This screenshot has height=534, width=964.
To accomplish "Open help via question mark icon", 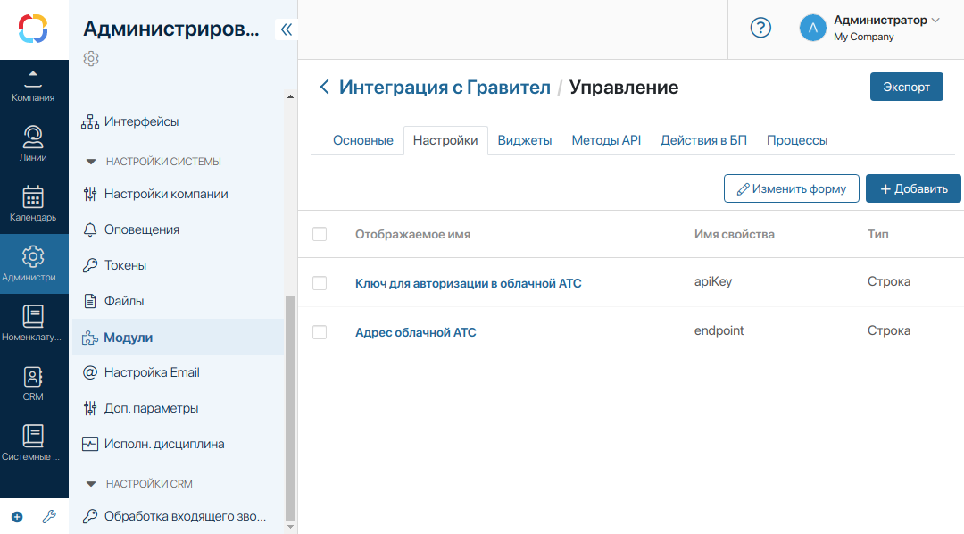I will pyautogui.click(x=760, y=28).
